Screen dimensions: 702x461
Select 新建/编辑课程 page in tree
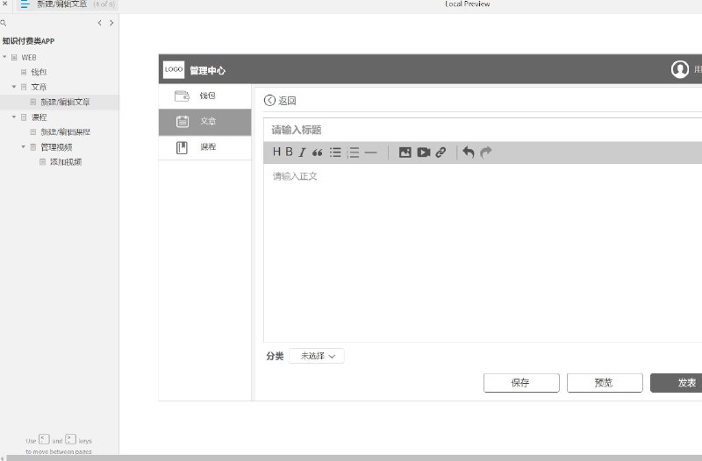pyautogui.click(x=65, y=132)
